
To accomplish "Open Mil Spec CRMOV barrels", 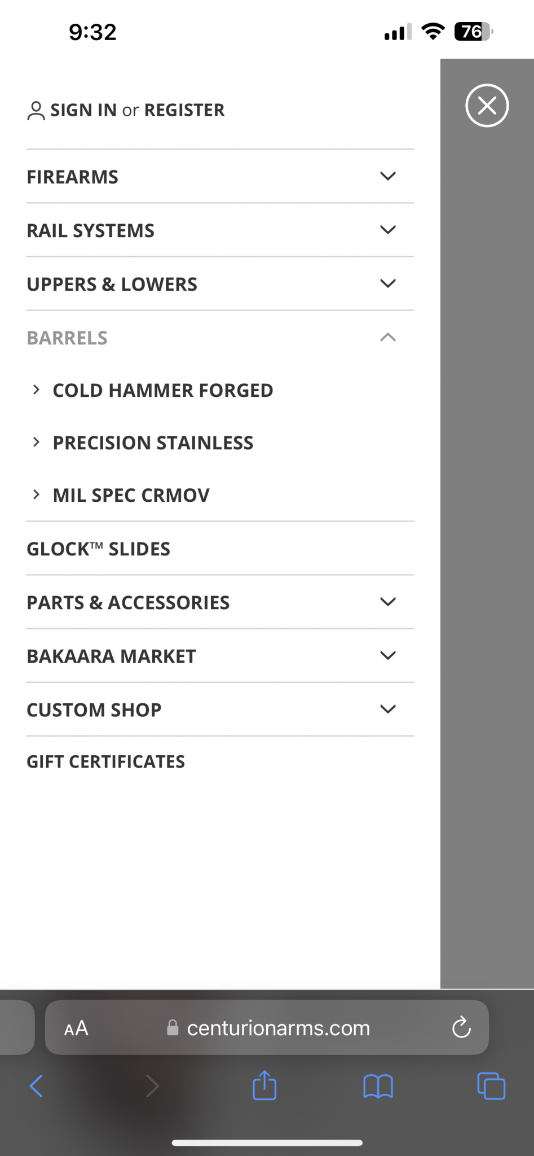I will pos(131,496).
